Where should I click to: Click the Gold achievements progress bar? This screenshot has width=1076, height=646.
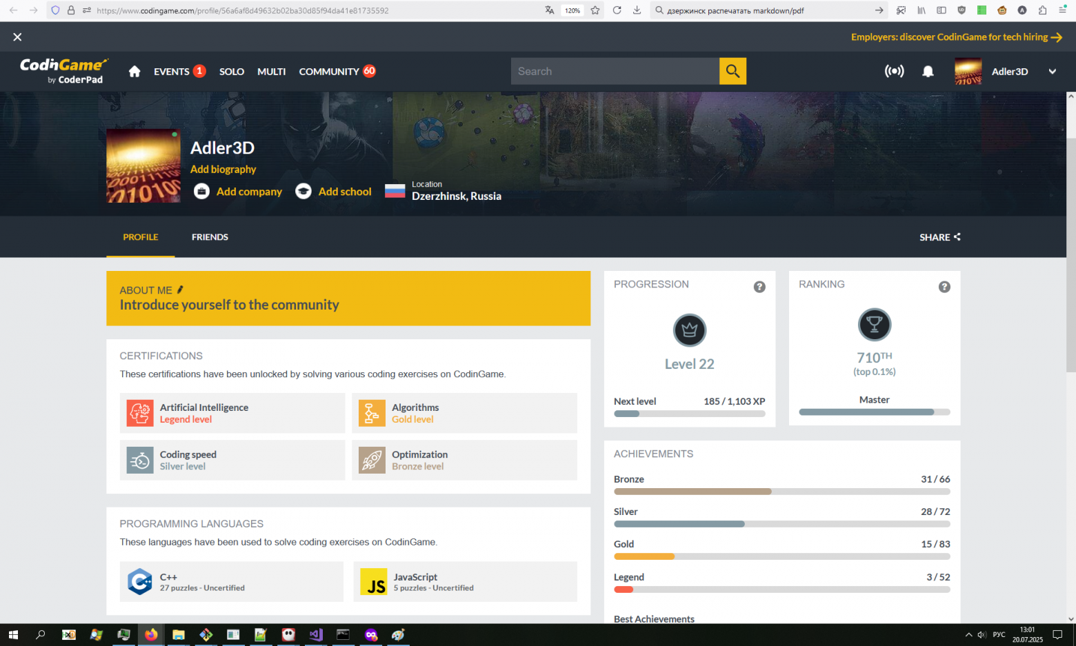coord(781,556)
